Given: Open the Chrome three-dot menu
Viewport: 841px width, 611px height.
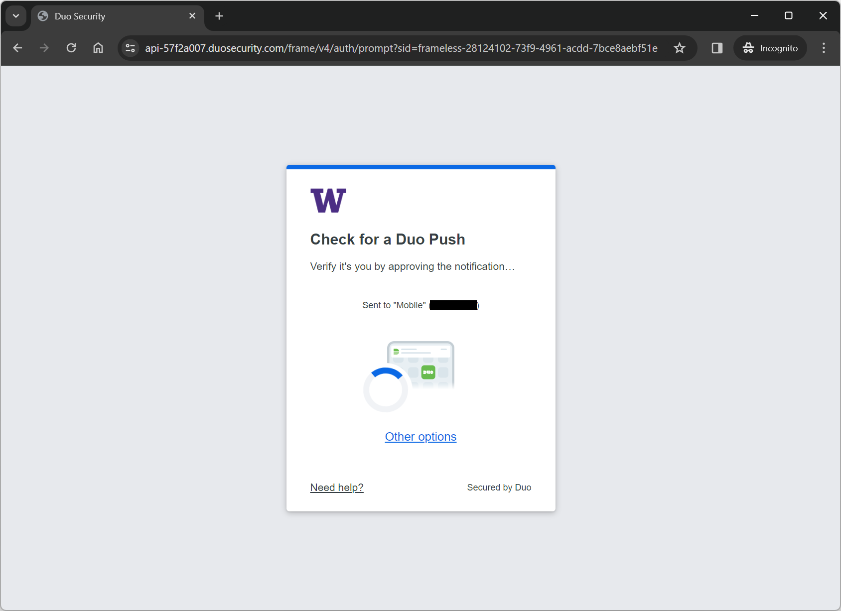Looking at the screenshot, I should (x=824, y=48).
